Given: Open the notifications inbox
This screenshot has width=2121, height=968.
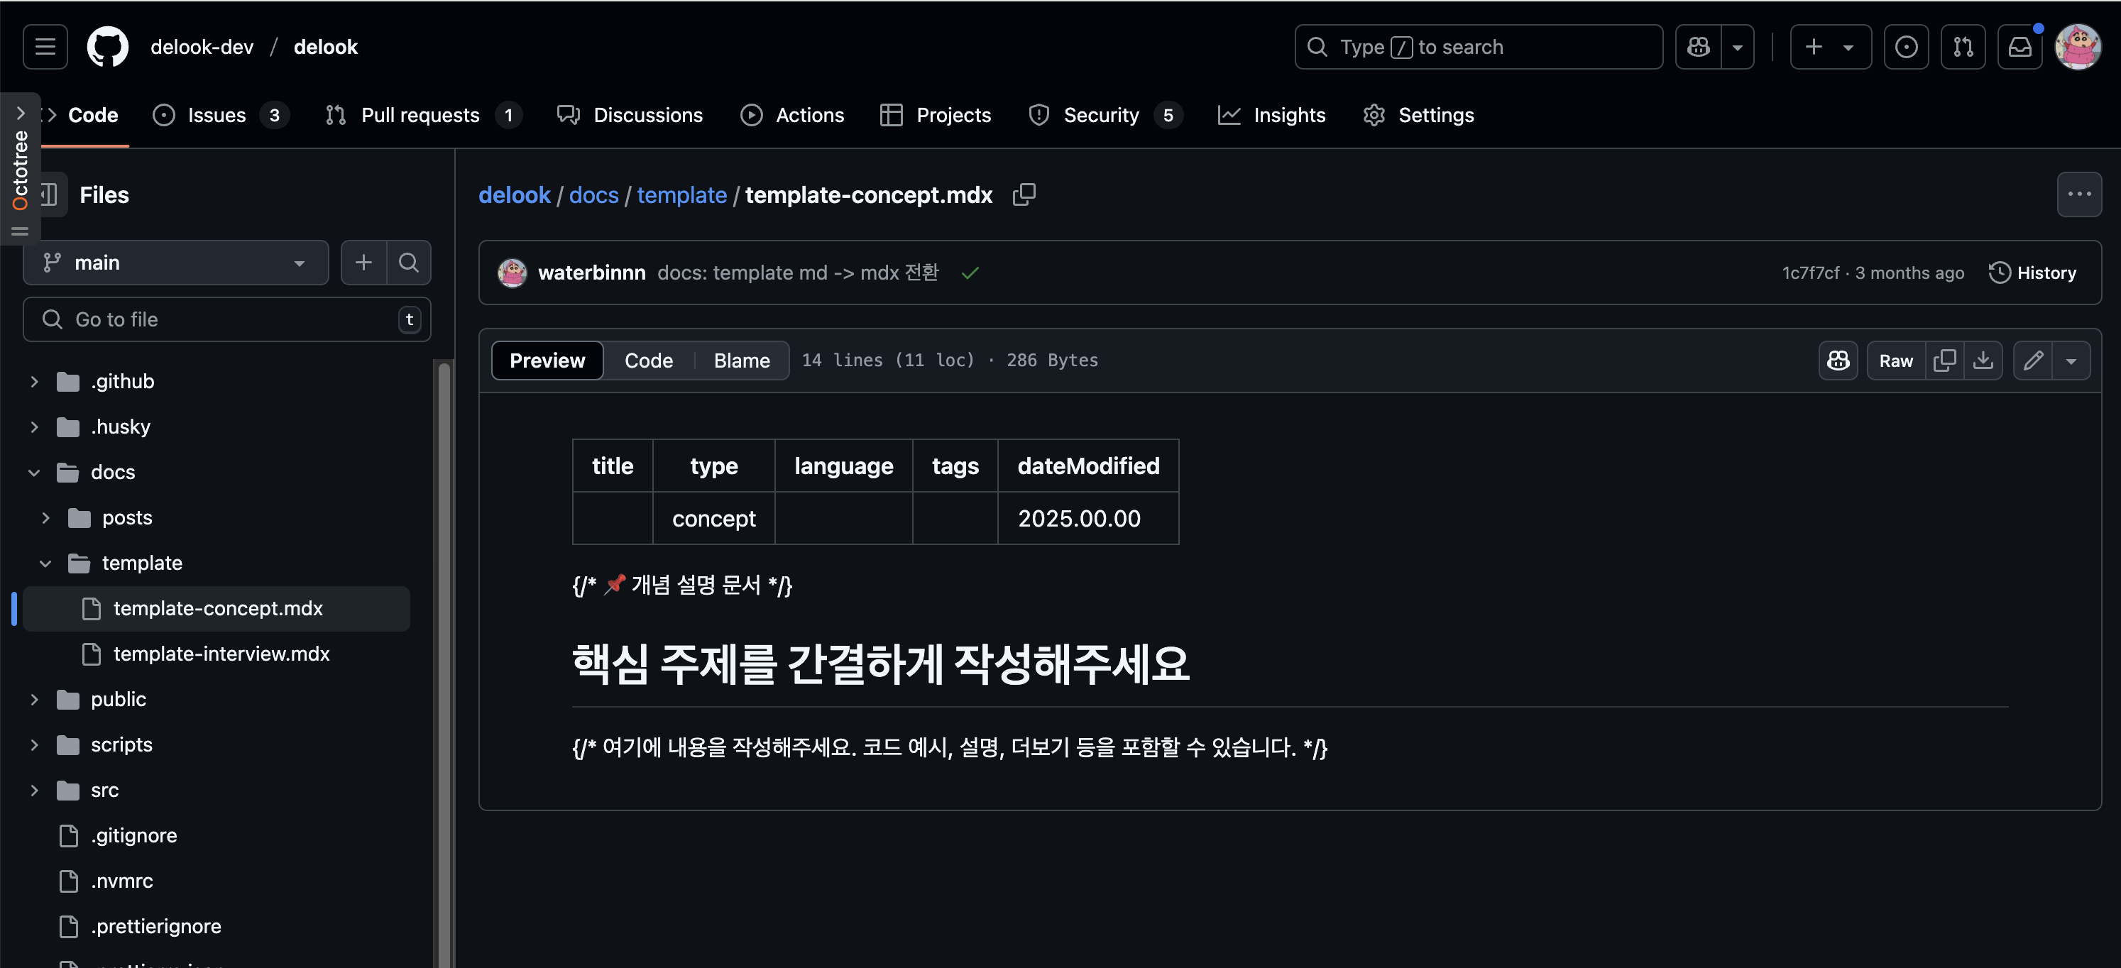Looking at the screenshot, I should coord(2019,47).
